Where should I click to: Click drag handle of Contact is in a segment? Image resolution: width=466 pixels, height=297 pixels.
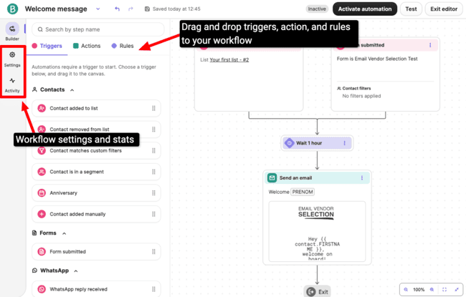[153, 172]
